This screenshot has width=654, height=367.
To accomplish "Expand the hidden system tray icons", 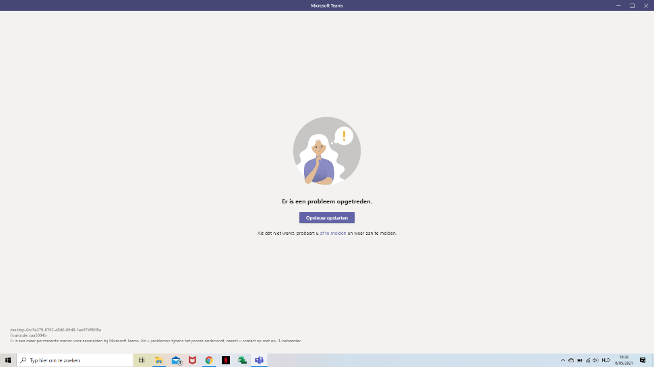I will (563, 360).
